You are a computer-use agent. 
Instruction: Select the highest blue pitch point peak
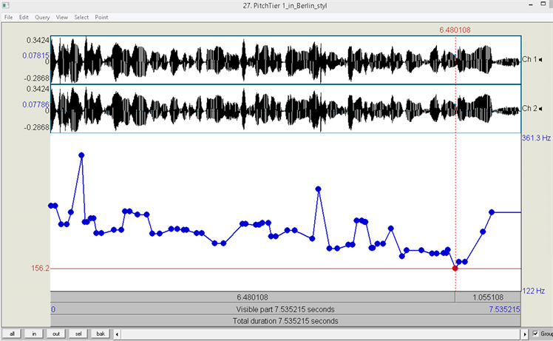[x=81, y=155]
